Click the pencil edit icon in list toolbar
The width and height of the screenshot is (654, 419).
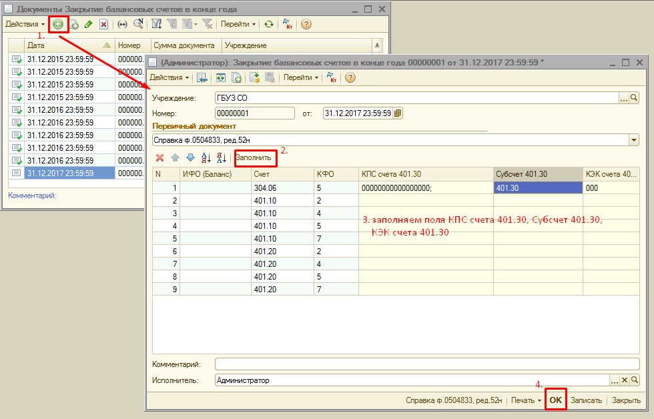(x=88, y=24)
